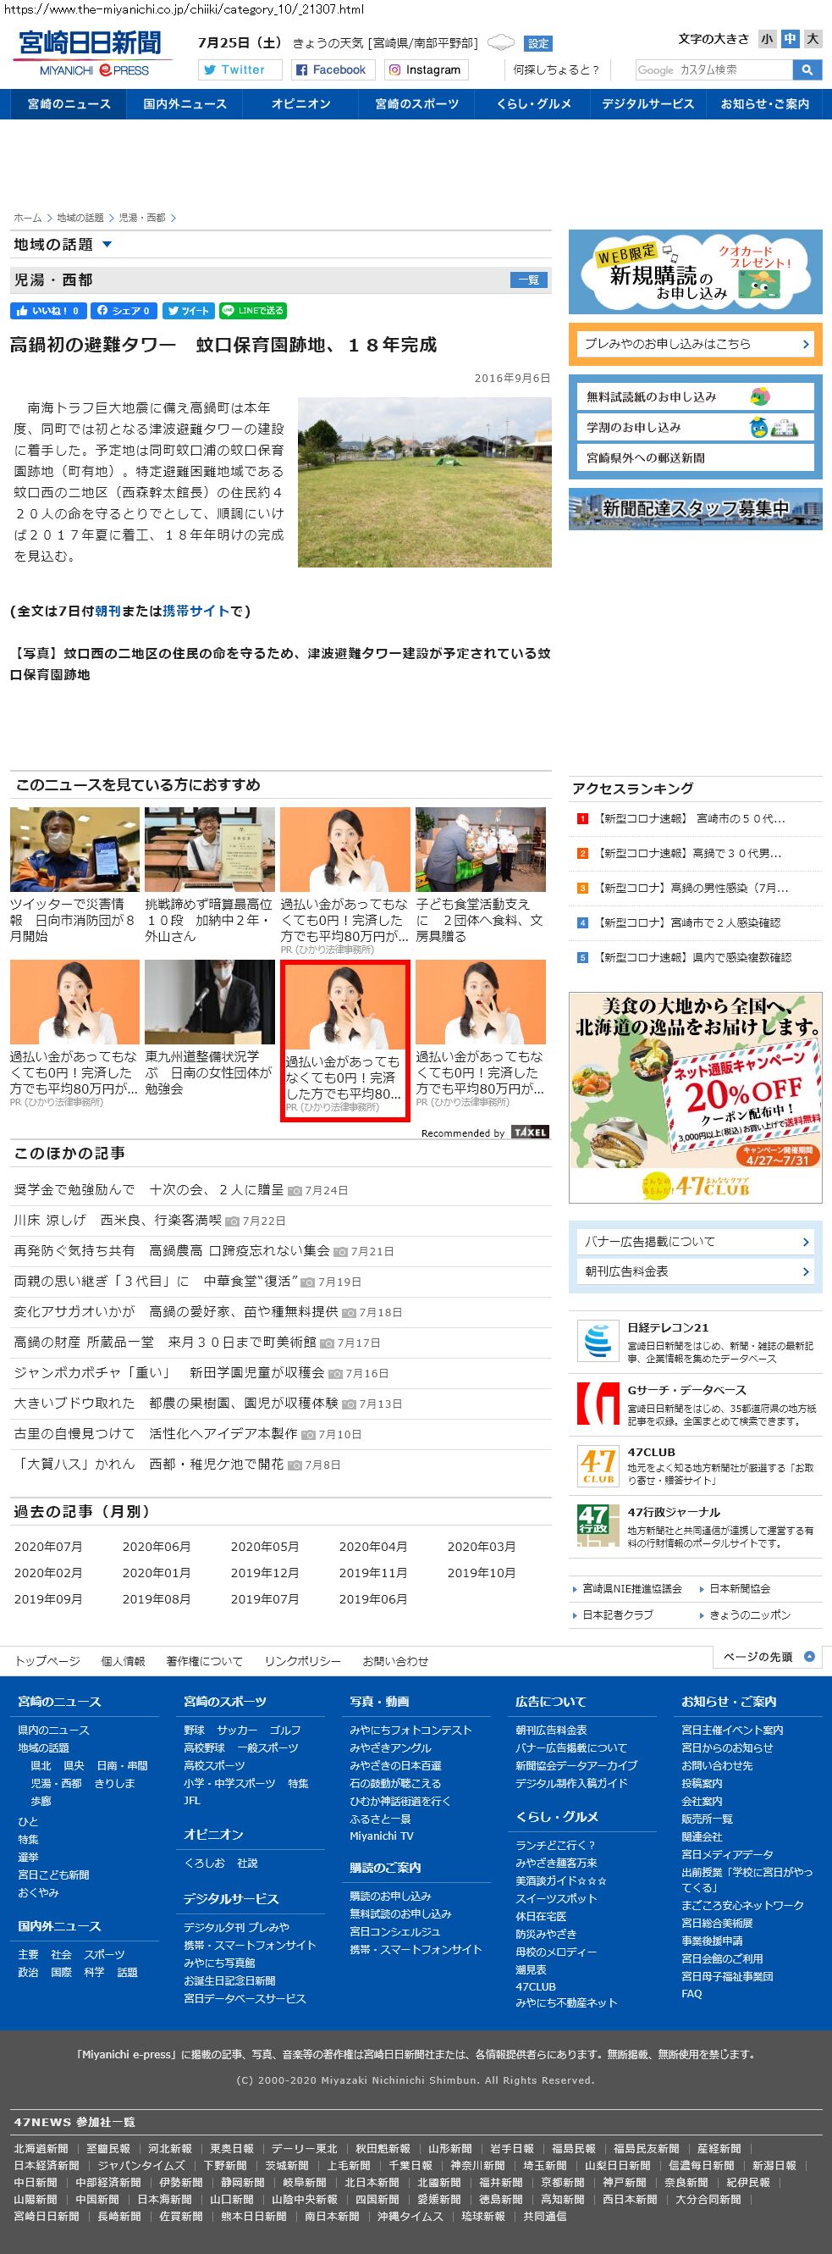Expand the 地域の話題 dropdown triangle
The height and width of the screenshot is (2254, 832).
107,245
